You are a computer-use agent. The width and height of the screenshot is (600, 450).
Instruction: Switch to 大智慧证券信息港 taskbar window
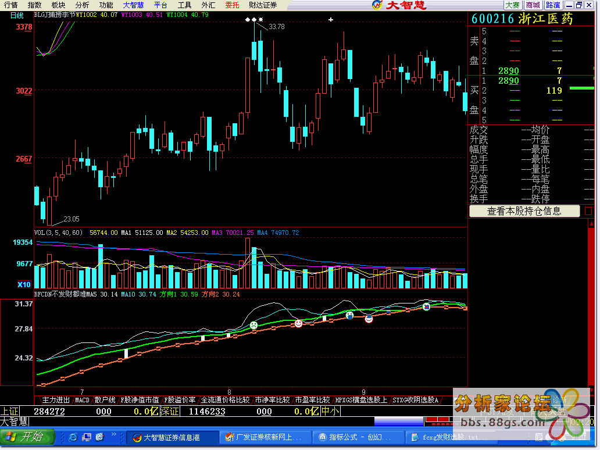173,437
